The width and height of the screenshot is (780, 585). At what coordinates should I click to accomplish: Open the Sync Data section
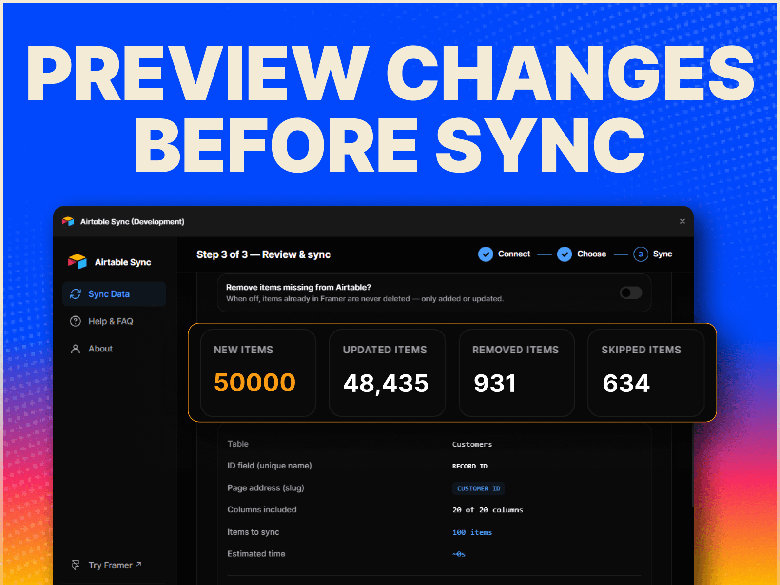(114, 294)
